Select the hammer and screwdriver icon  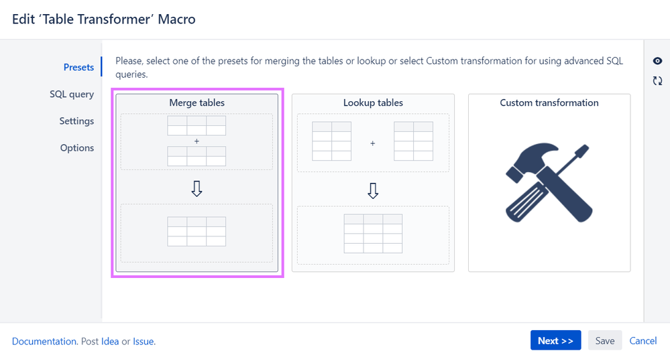tap(549, 183)
